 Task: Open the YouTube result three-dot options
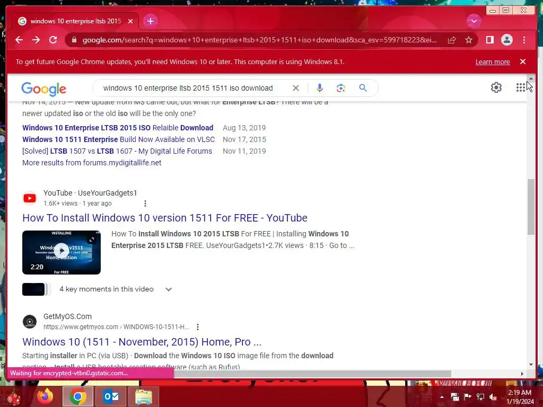tap(145, 203)
